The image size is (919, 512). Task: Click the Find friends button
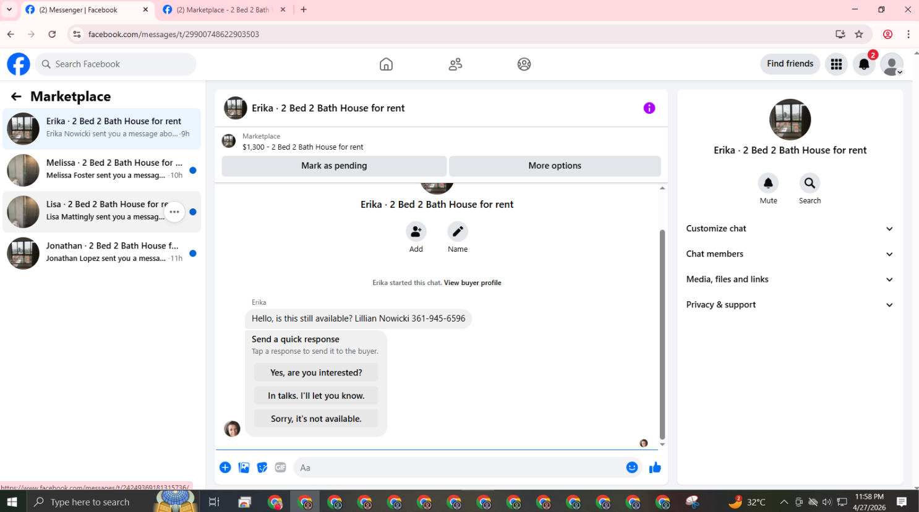(790, 64)
